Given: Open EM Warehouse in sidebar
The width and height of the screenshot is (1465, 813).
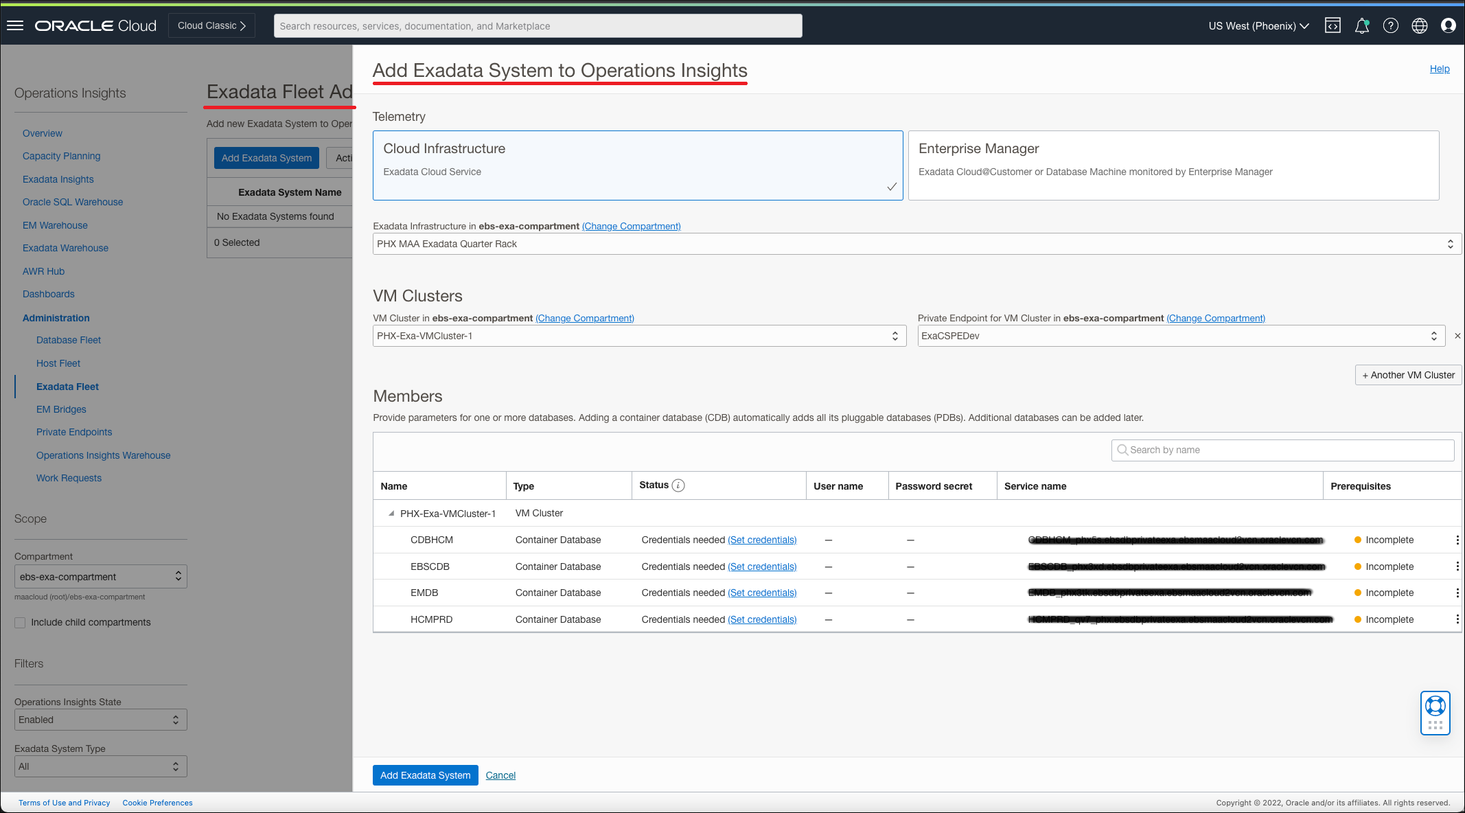Looking at the screenshot, I should 55,225.
